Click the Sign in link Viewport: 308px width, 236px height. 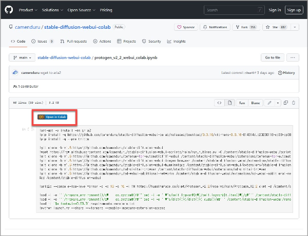pyautogui.click(x=275, y=10)
